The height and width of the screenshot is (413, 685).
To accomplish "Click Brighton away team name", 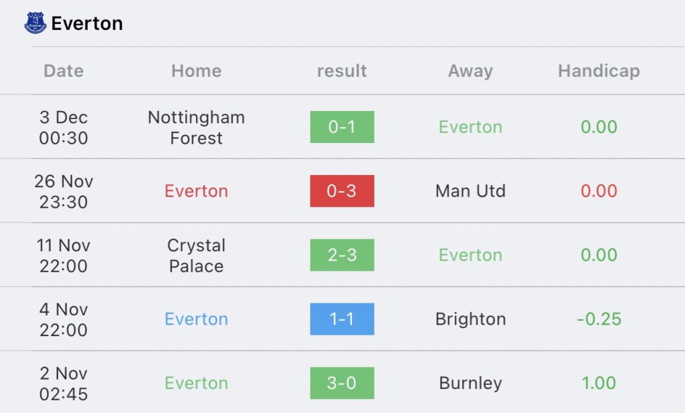I will tap(470, 319).
